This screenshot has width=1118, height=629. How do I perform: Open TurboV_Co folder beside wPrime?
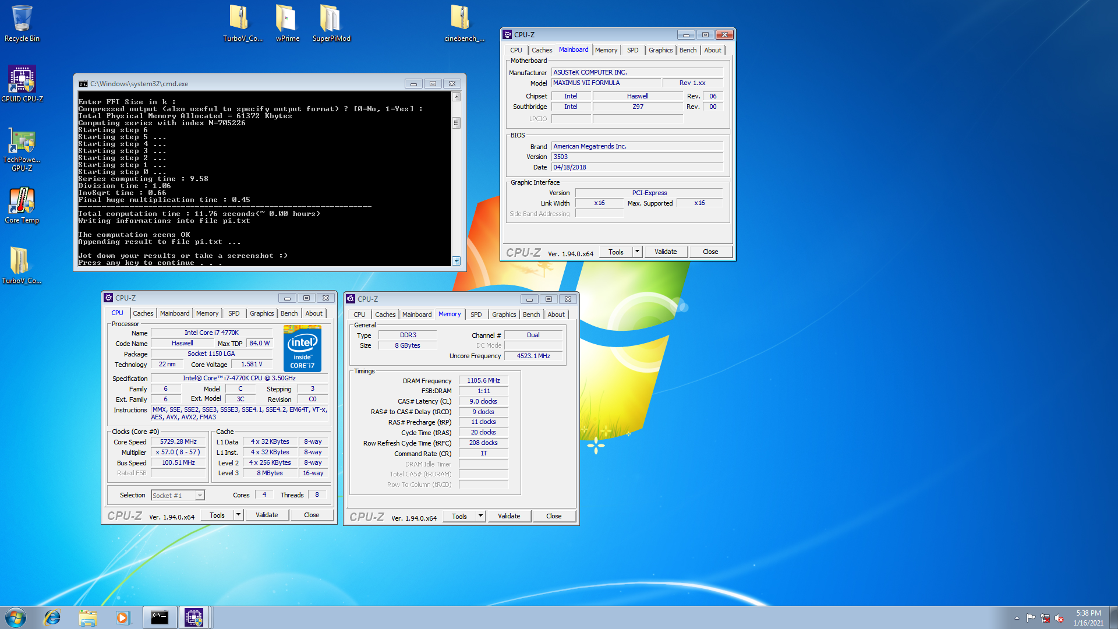coord(243,23)
